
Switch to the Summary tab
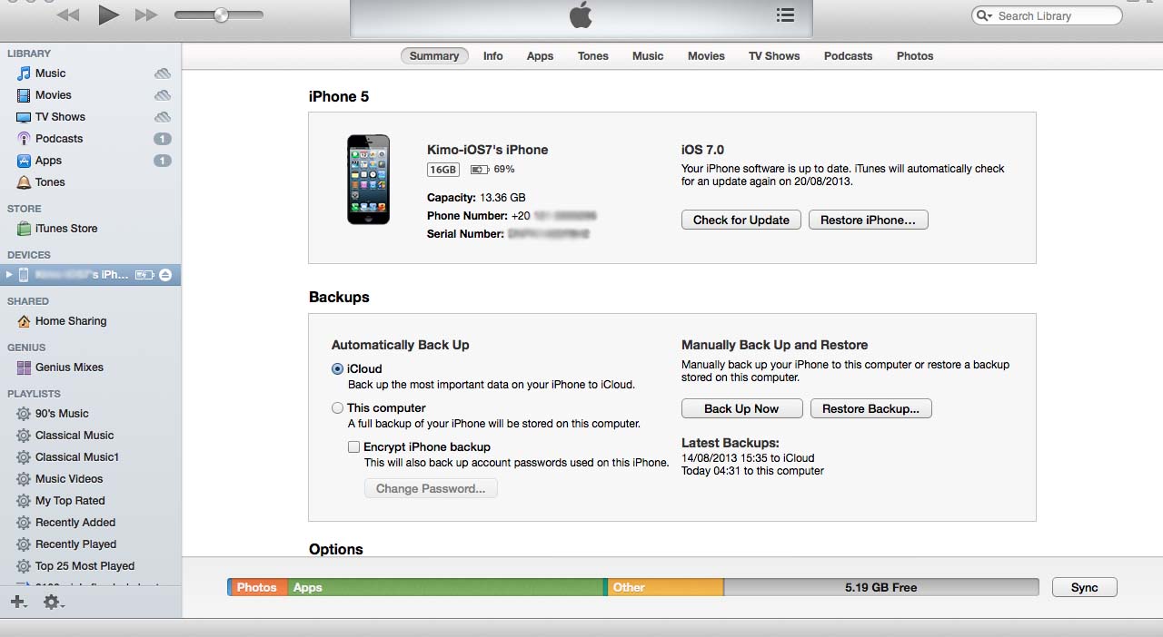click(434, 56)
